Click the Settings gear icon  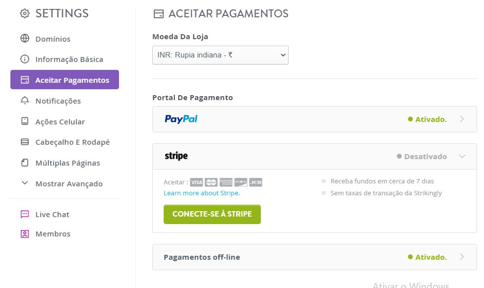25,13
